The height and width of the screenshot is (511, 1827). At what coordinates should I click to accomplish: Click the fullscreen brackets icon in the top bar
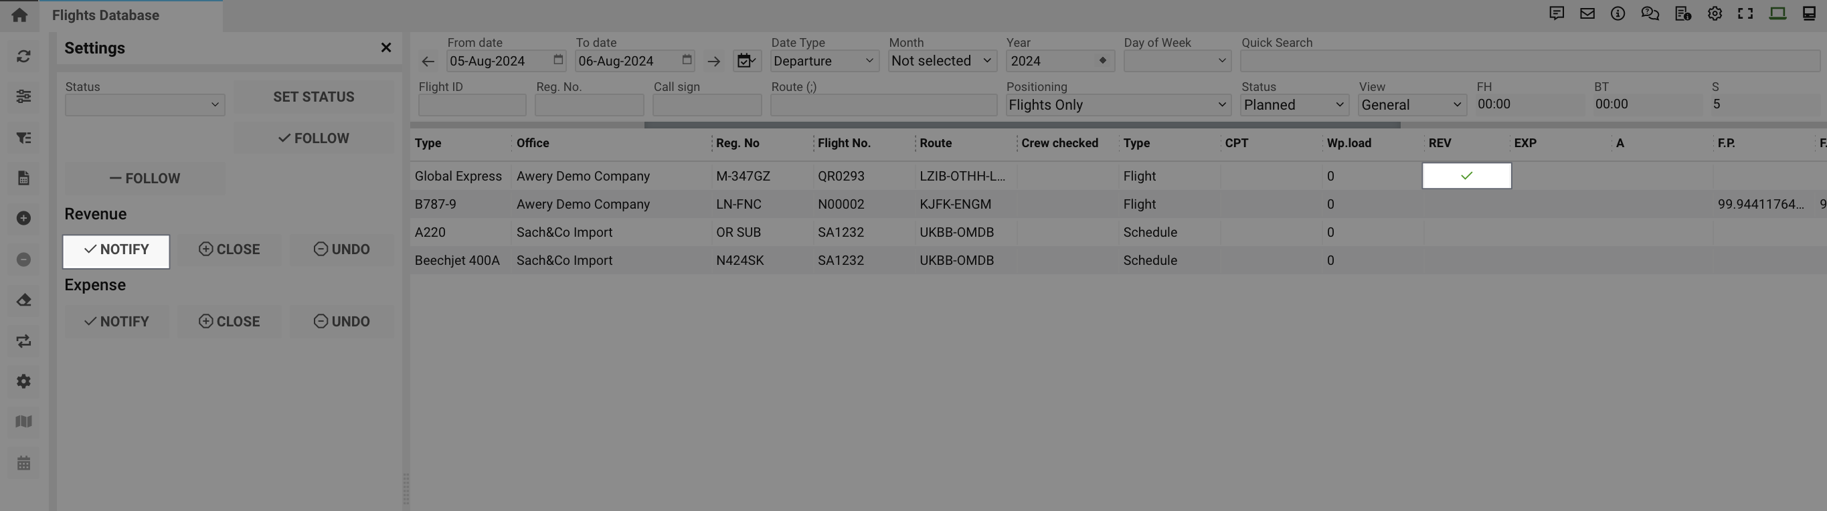click(1745, 13)
